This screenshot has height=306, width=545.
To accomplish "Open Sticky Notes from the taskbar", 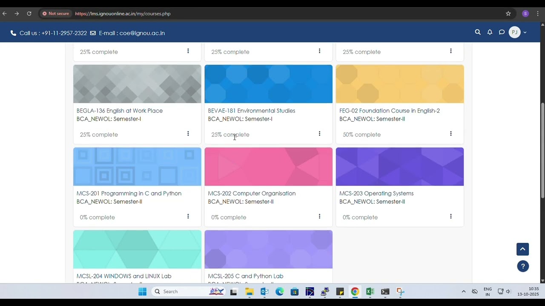I will 340,292.
